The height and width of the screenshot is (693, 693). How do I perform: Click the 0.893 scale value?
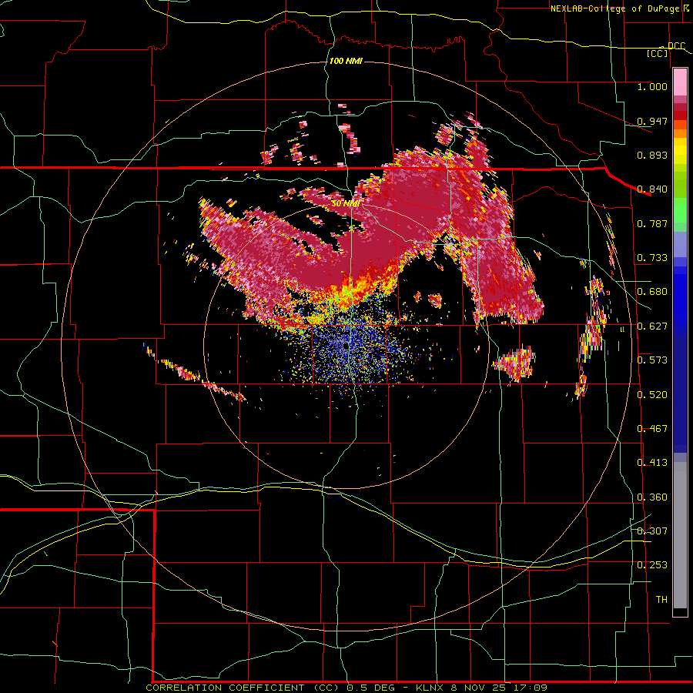(x=652, y=155)
